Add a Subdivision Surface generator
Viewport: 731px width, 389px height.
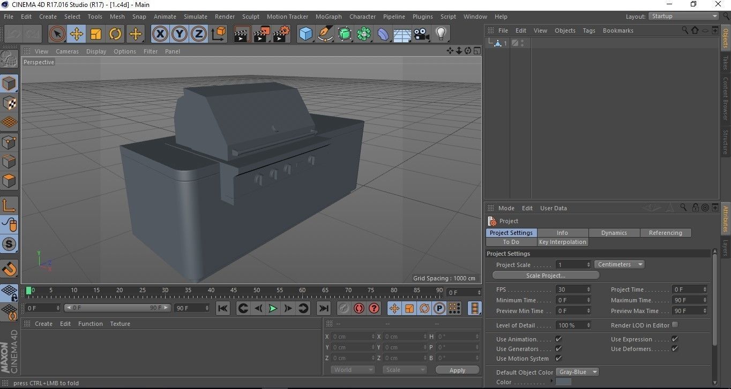(345, 34)
